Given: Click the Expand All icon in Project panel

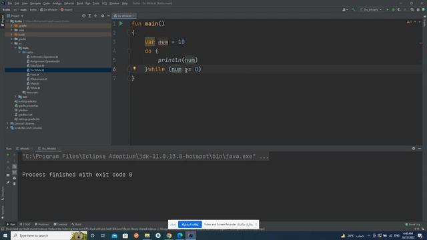Looking at the screenshot, I should click(89, 16).
